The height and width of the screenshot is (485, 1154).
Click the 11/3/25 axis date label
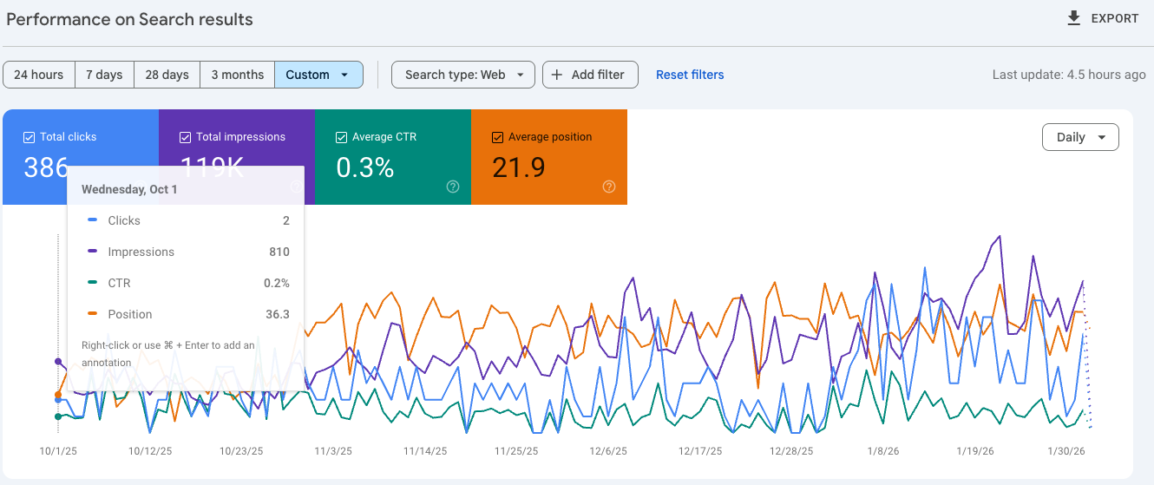coord(333,451)
